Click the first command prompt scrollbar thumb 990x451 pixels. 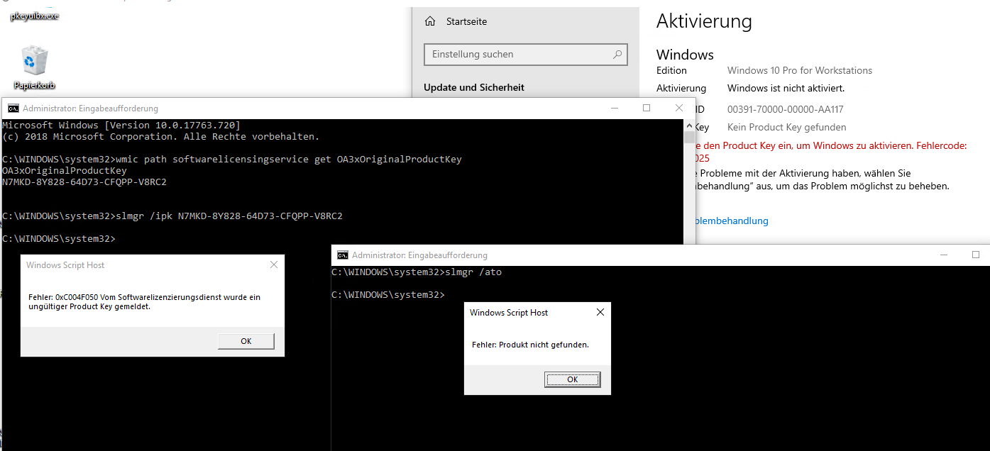[x=689, y=137]
